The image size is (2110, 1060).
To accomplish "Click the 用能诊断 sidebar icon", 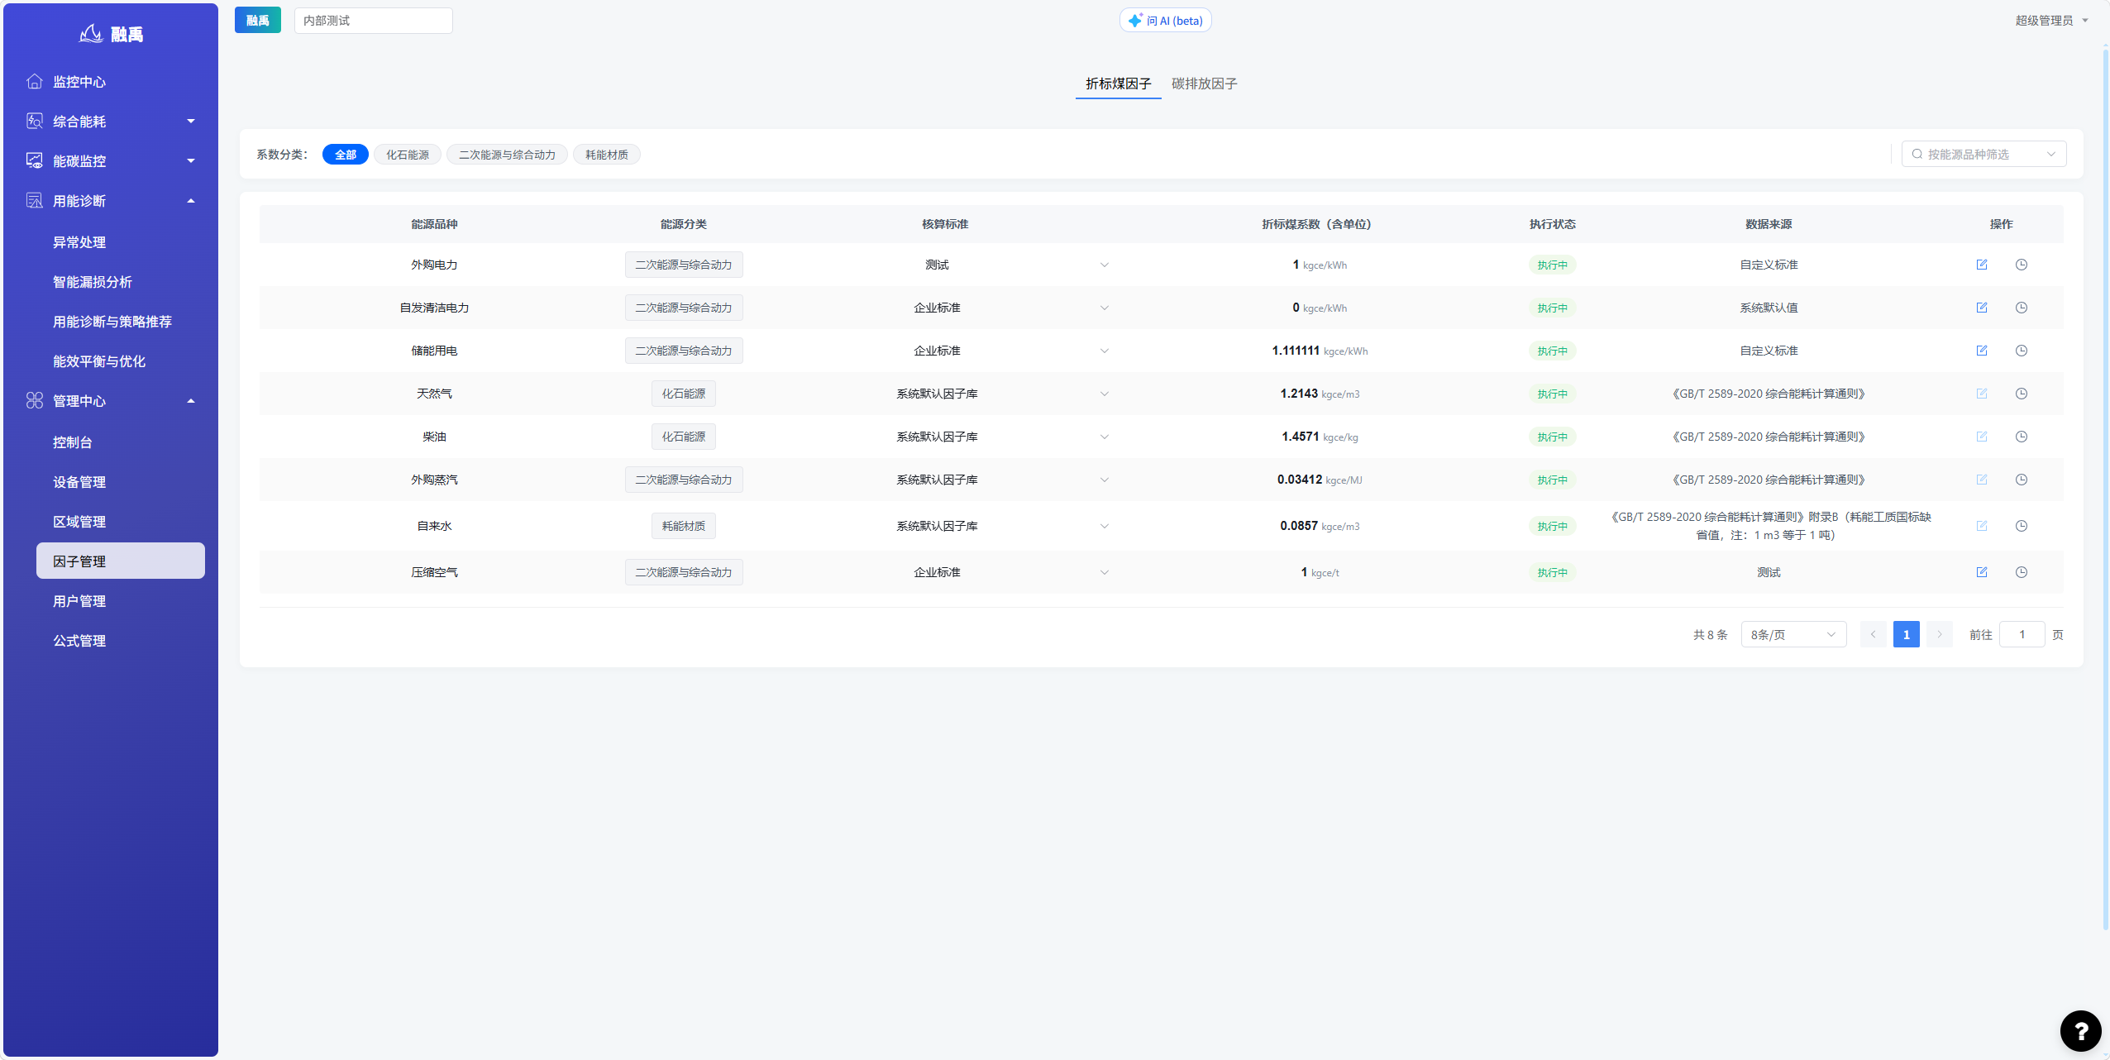I will click(x=35, y=200).
